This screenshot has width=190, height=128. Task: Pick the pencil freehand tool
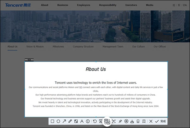70,121
